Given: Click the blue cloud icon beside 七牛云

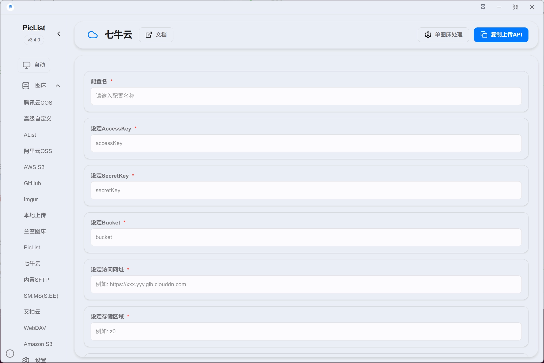Looking at the screenshot, I should 93,35.
